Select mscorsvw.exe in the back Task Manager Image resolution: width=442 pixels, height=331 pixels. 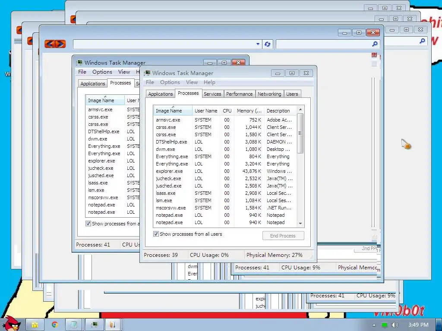click(113, 197)
